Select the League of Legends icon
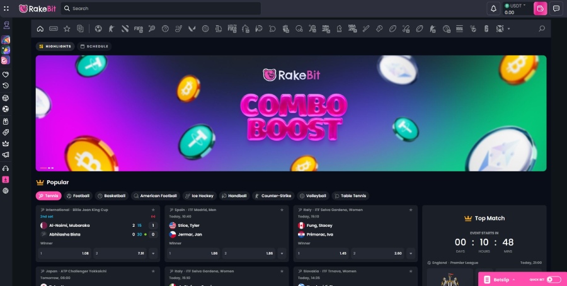Image resolution: width=567 pixels, height=286 pixels. [219, 28]
